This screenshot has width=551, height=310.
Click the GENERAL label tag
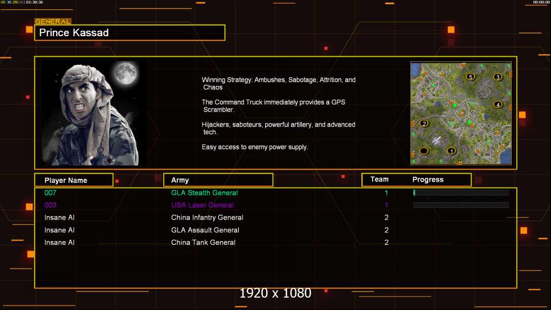(x=53, y=21)
